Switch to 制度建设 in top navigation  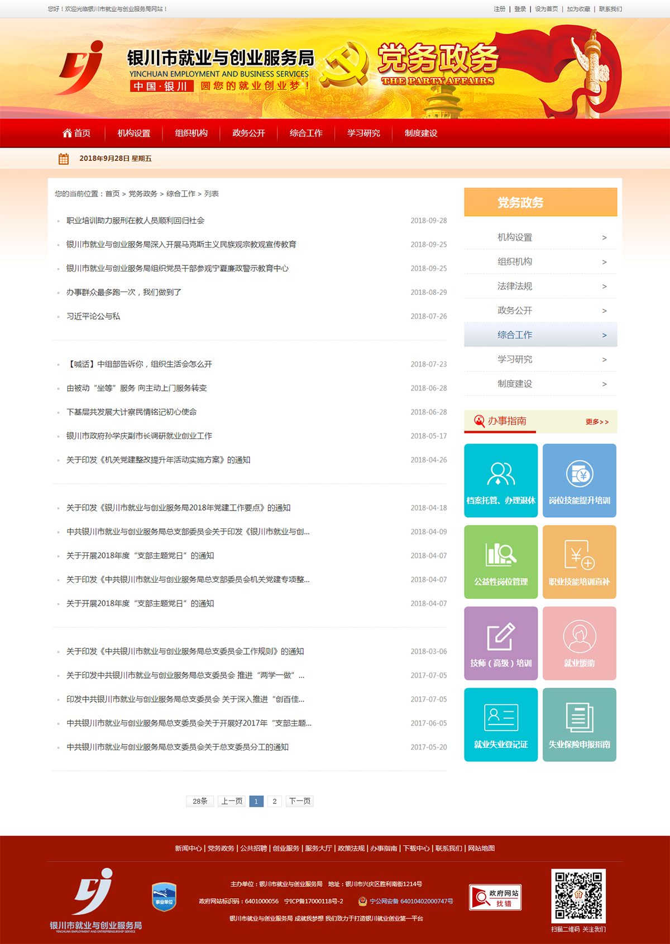coord(421,133)
